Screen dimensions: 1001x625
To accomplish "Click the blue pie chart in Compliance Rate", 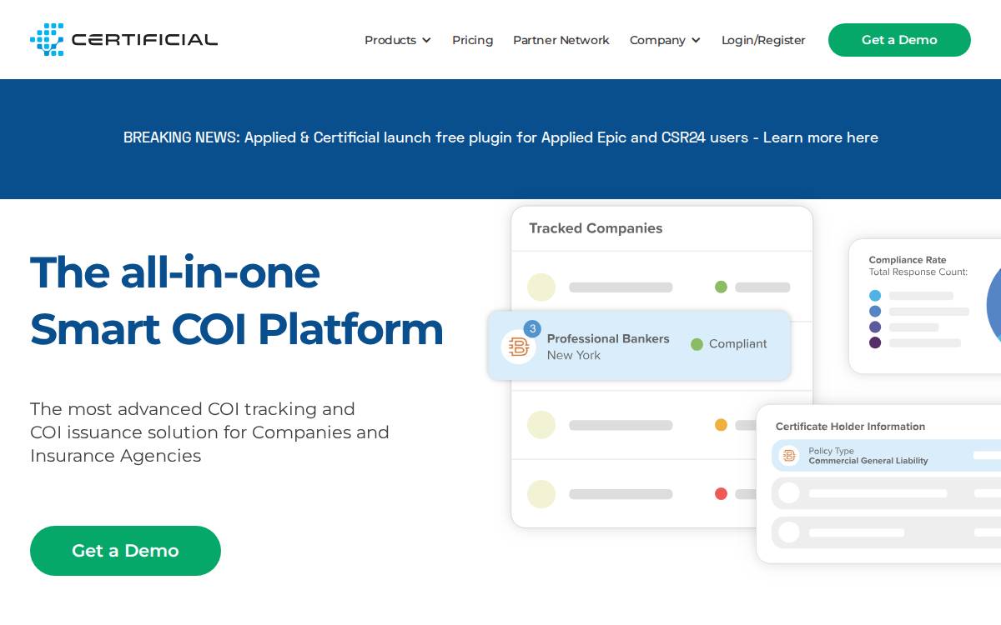I will [993, 304].
